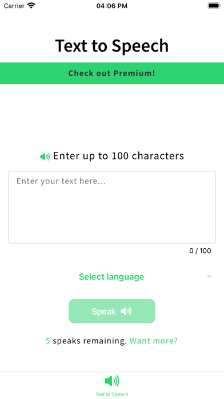Tap the green speaker icon beside character limit heading
Viewport: 224px width, 399px height.
click(45, 157)
